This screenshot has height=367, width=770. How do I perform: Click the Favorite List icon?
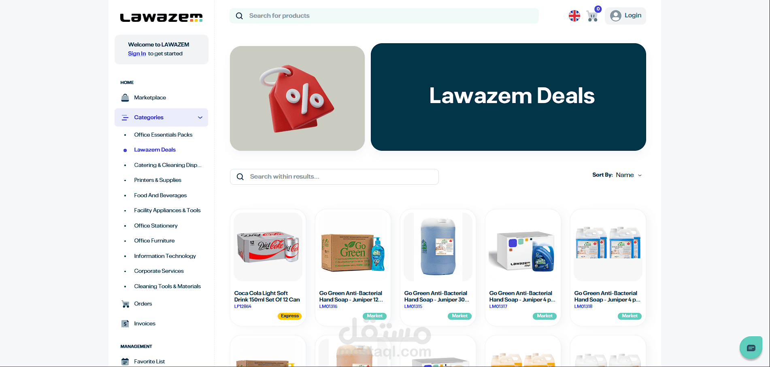tap(125, 361)
